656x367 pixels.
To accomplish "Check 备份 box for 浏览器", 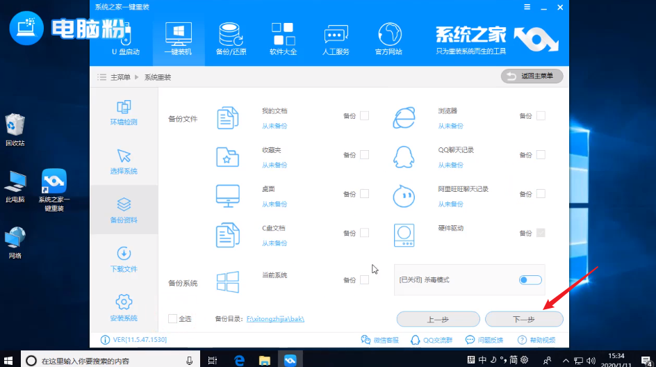I will tap(541, 115).
